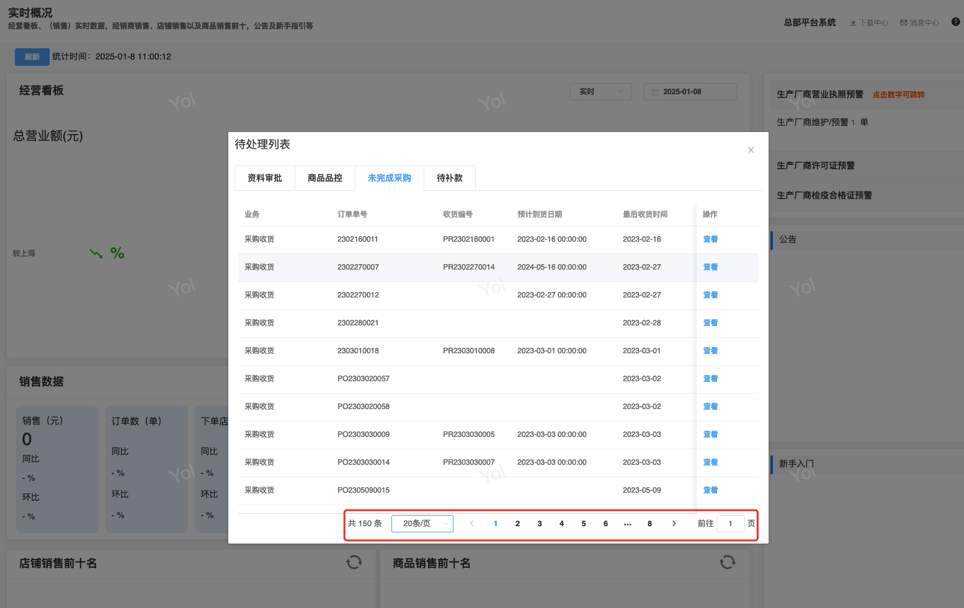The image size is (964, 608).
Task: View details of order PO2303030014
Action: coord(710,462)
